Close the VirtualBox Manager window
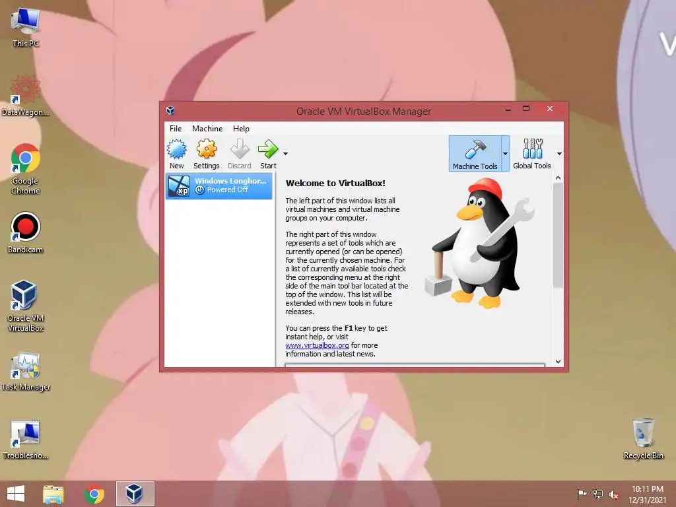This screenshot has height=507, width=676. [x=550, y=109]
